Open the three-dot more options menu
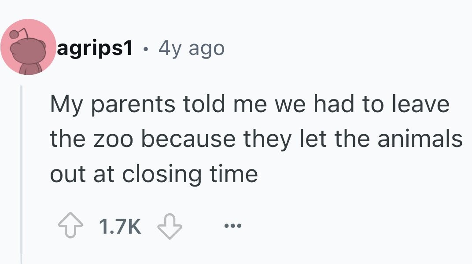Viewport: 472px width, 264px height. (x=232, y=226)
